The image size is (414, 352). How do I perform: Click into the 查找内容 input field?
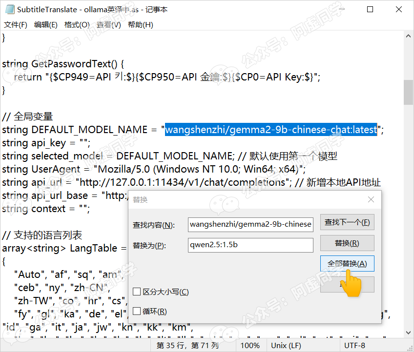tap(250, 224)
